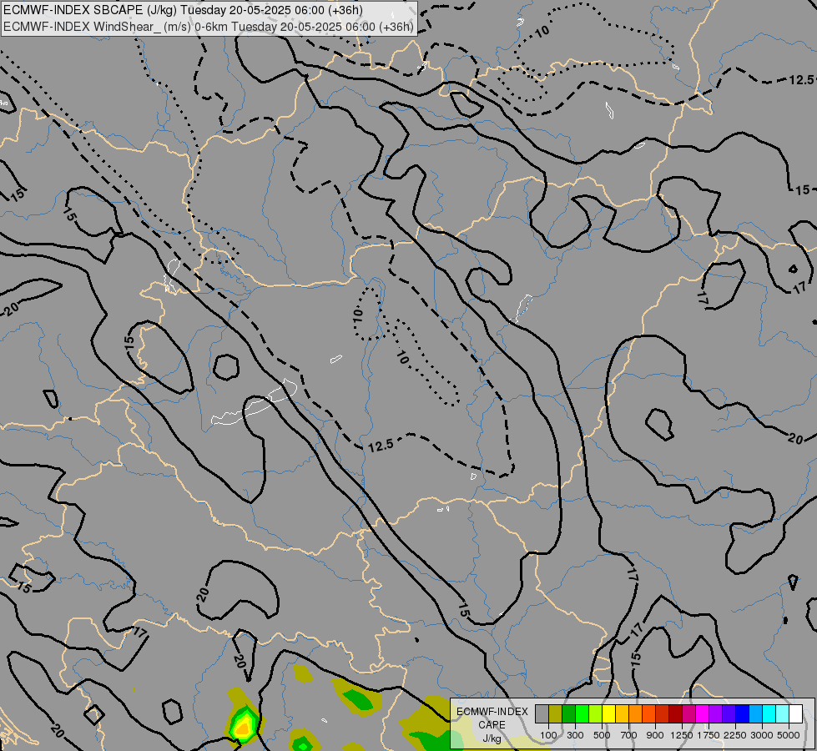Click the 5000 value on the legend scale

(x=789, y=735)
